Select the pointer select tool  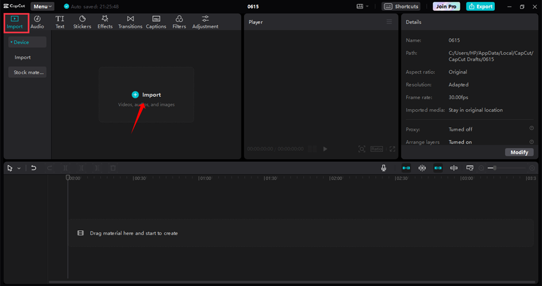click(x=10, y=168)
